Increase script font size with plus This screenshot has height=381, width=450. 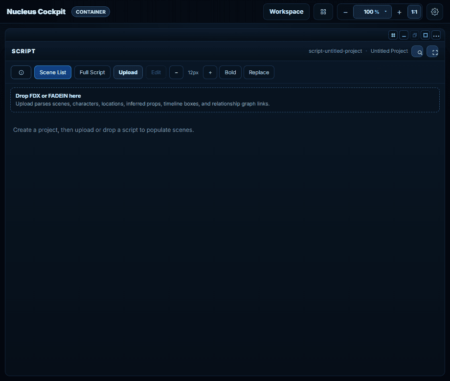[210, 72]
